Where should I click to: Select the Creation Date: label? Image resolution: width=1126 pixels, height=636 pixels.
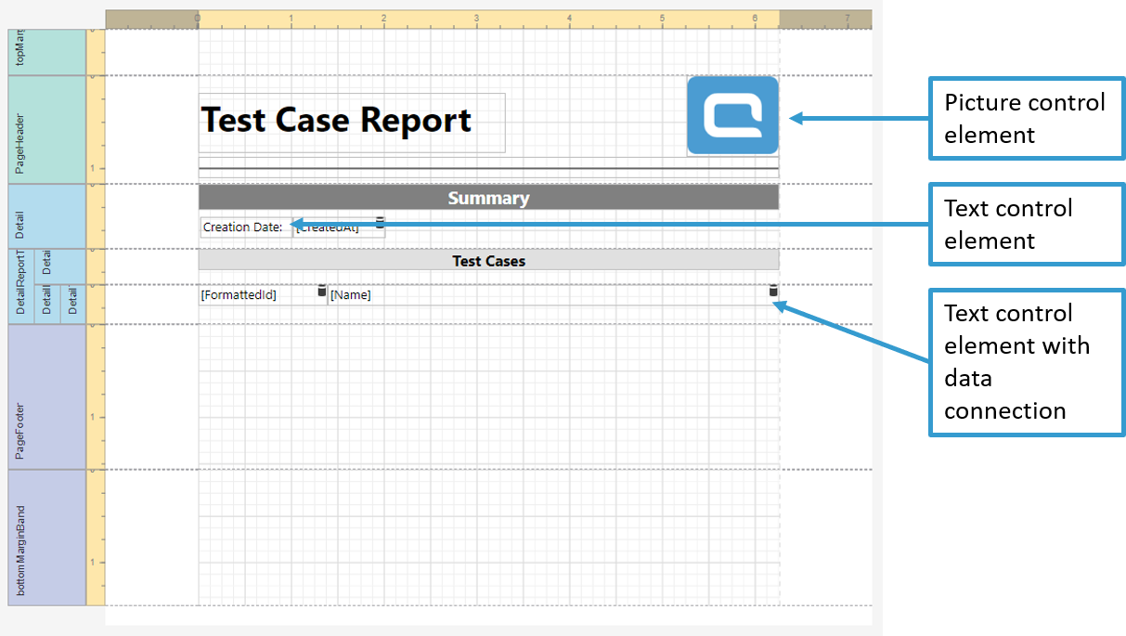tap(243, 227)
